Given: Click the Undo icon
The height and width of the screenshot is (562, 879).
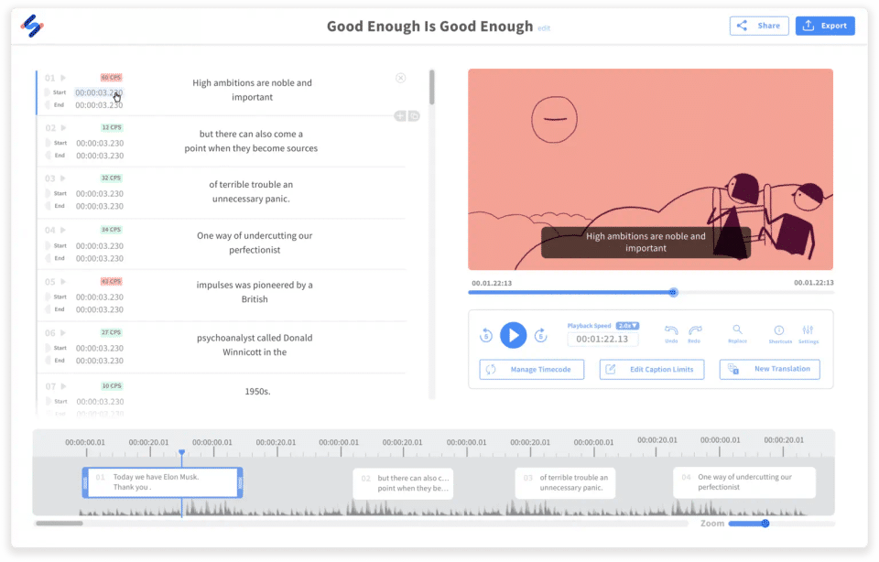Looking at the screenshot, I should [671, 334].
